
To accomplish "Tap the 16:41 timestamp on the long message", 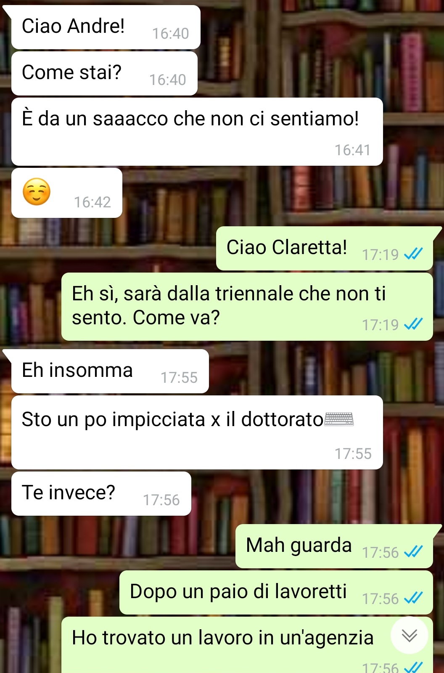I will point(352,150).
